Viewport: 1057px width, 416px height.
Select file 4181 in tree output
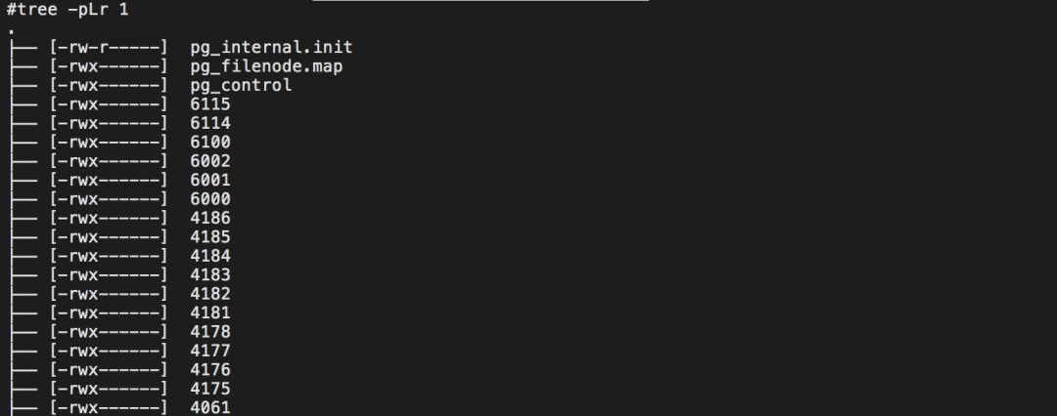[210, 312]
